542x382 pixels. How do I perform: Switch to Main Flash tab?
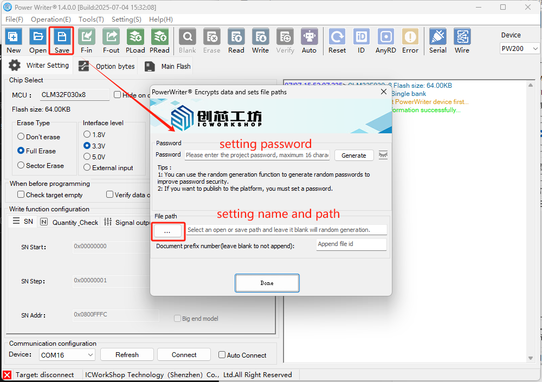[167, 66]
